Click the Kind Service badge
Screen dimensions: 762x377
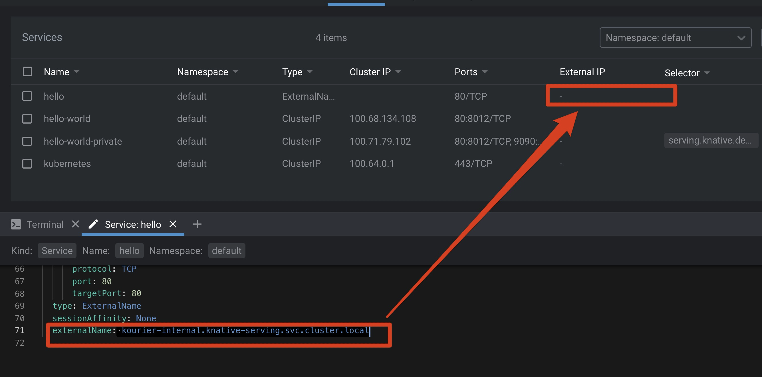coord(57,251)
